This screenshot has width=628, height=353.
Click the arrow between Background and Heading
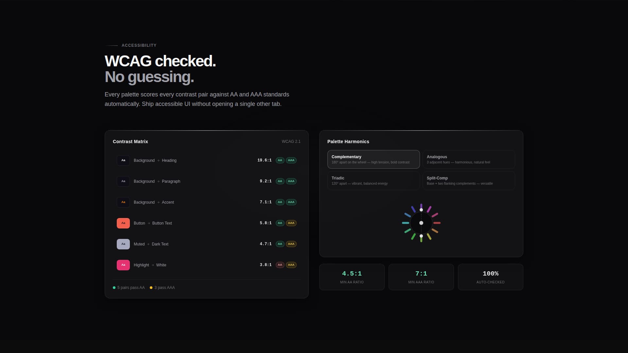[158, 160]
